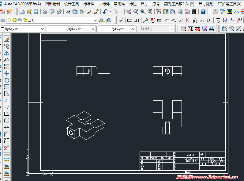244x181 pixels.
Task: Click the Pan realtime hand icon
Action: [129, 12]
